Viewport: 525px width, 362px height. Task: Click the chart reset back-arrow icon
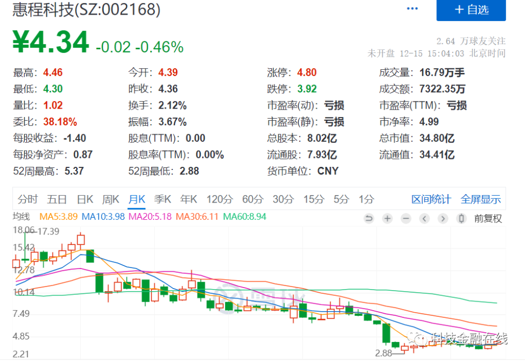(369, 219)
